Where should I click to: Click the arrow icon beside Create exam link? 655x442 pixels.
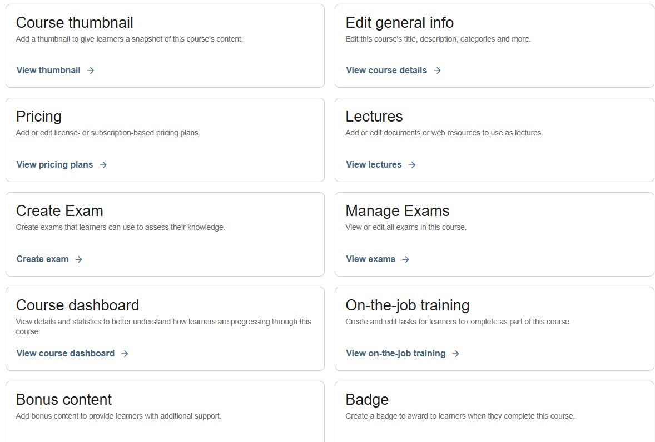pyautogui.click(x=79, y=259)
